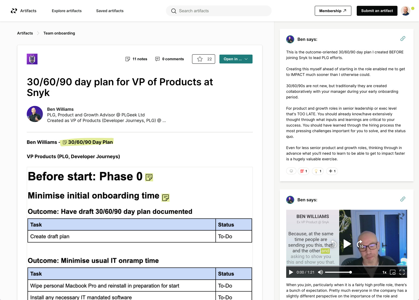Image resolution: width=419 pixels, height=300 pixels.
Task: Open Ben Williams author avatar
Action: tap(35, 114)
